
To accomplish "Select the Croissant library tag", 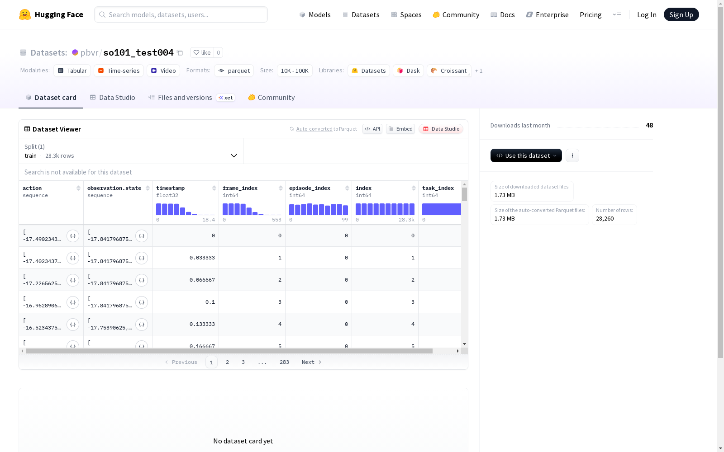I will click(x=449, y=71).
